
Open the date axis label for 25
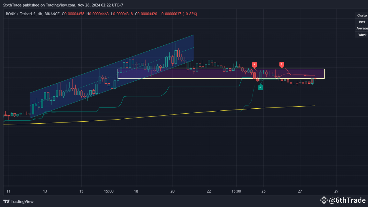(x=263, y=191)
